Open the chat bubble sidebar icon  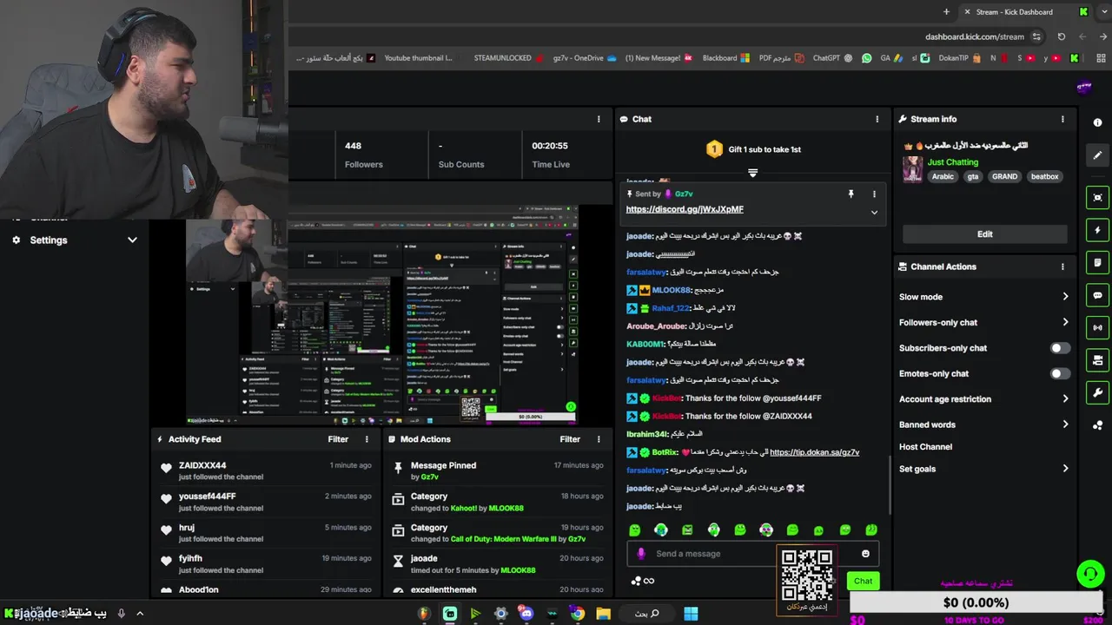click(1097, 295)
